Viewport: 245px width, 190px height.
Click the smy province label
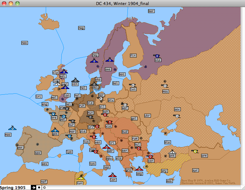(x=164, y=171)
